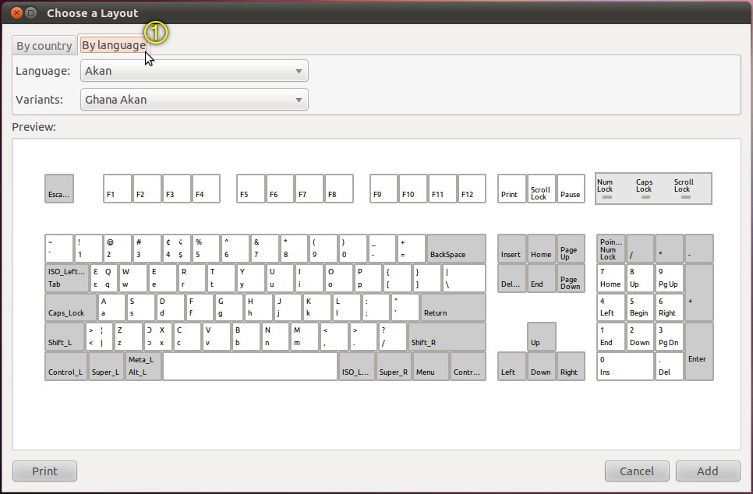Click the Up arrow key in the preview
Screen dimensions: 753x494
pos(541,337)
